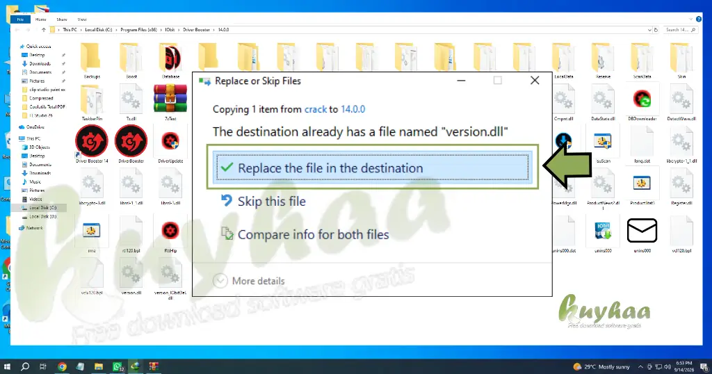Viewport: 712px width, 374px height.
Task: Switch to the View ribbon tab
Action: point(82,19)
